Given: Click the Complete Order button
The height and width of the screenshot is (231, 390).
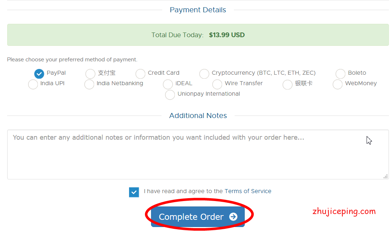Looking at the screenshot, I should [x=191, y=217].
